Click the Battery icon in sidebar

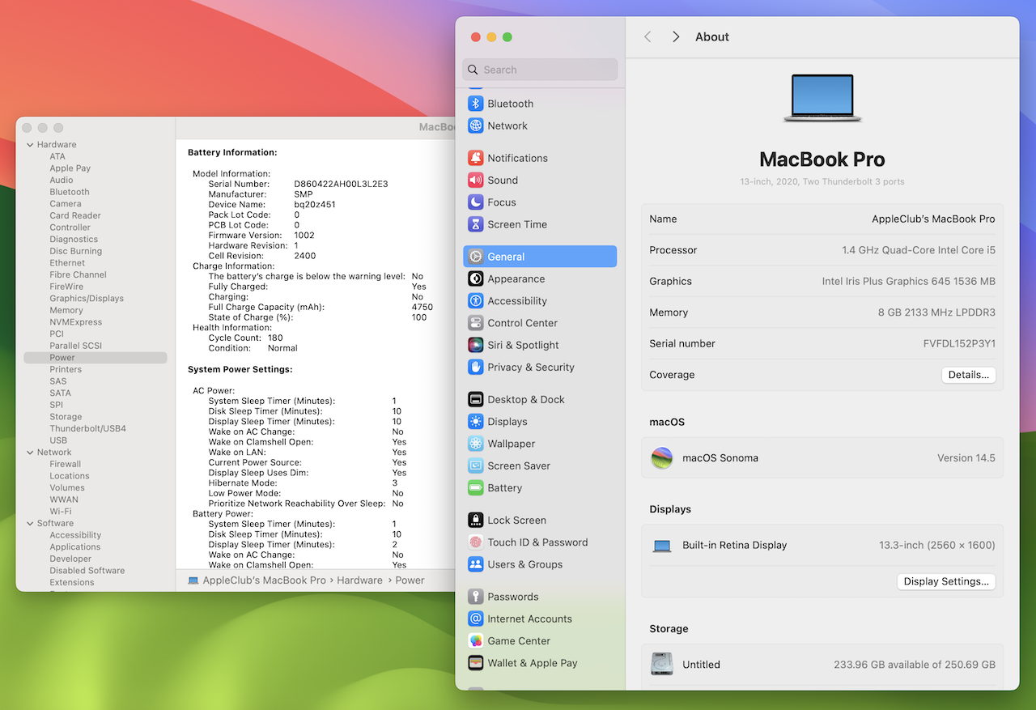tap(476, 488)
